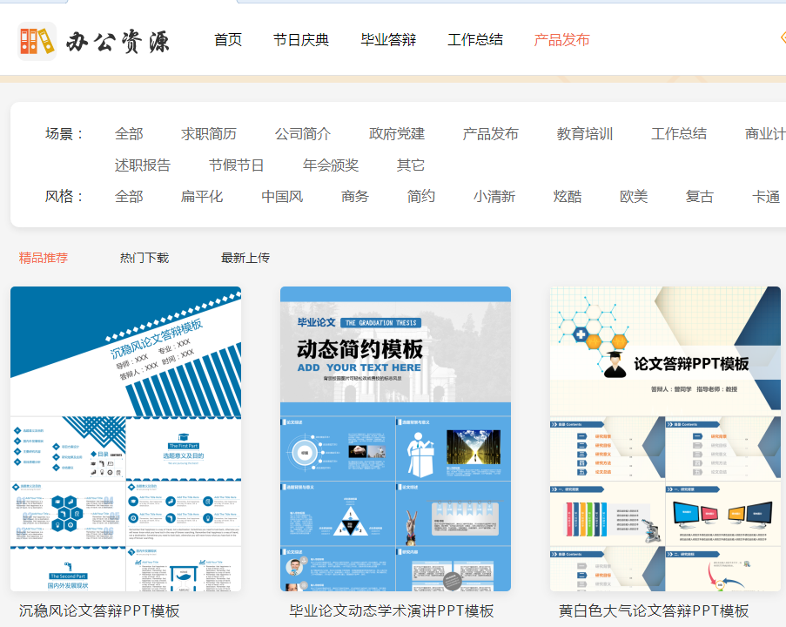Image resolution: width=786 pixels, height=627 pixels.
Task: Click the 毕业论文动态学术演讲PPT模板 title
Action: (x=392, y=611)
